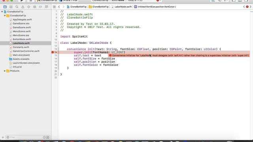Click the Run button in toolbar
This screenshot has height=142, width=253.
pyautogui.click(x=22, y=1)
